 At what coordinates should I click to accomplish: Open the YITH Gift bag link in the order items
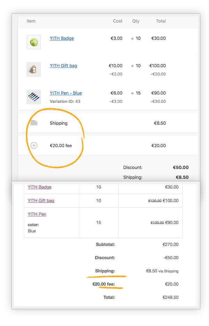63,66
